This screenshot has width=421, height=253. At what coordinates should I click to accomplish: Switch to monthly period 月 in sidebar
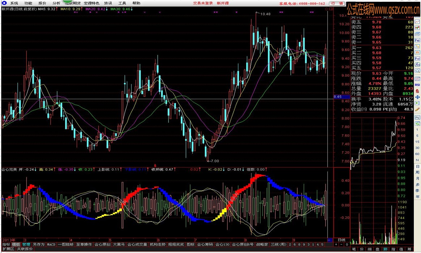click(x=417, y=179)
